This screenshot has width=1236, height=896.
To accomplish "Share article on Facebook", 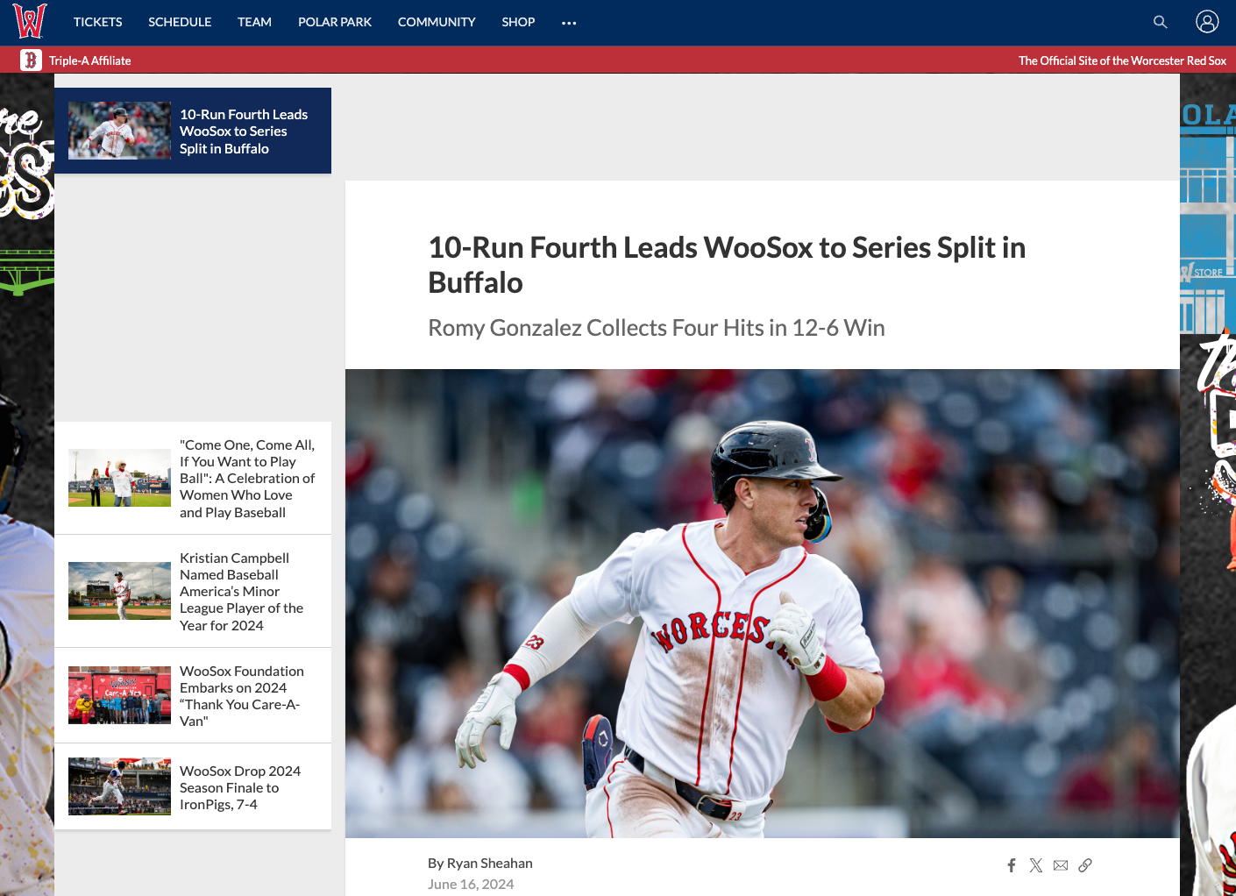I will (1012, 865).
